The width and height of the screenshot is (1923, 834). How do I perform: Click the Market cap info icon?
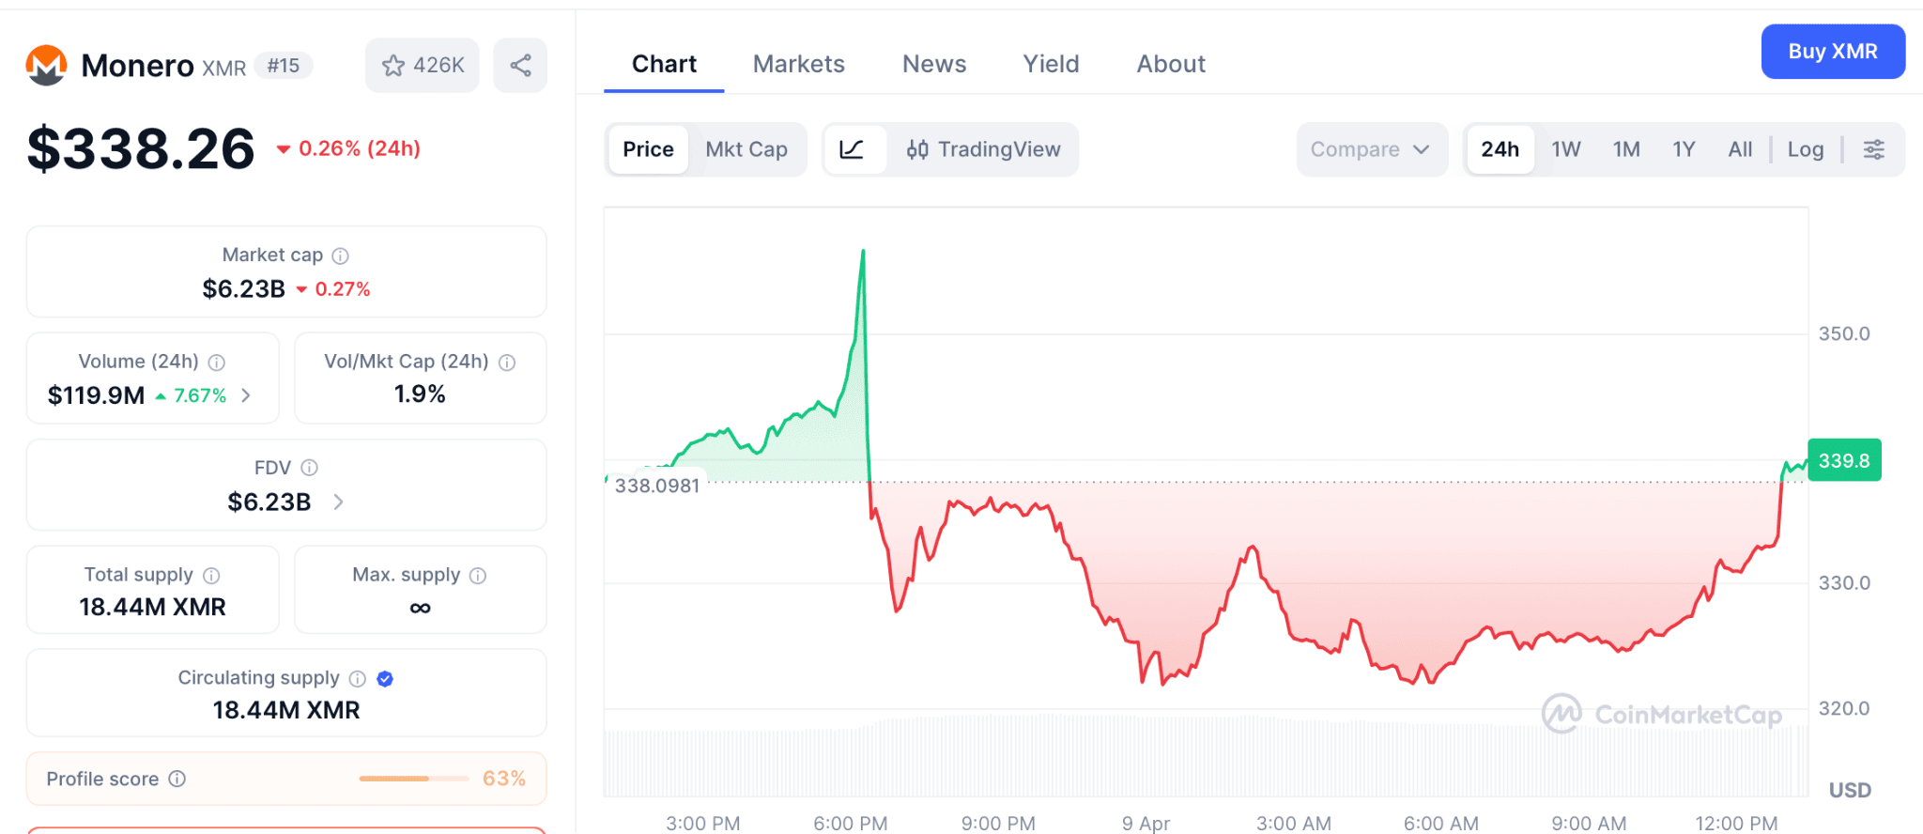coord(341,255)
